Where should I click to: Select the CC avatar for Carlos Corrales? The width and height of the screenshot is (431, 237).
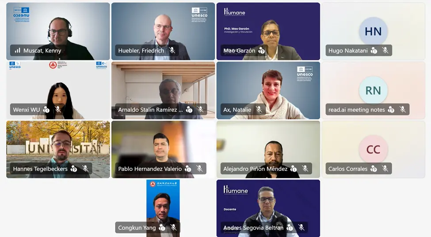[x=373, y=150]
